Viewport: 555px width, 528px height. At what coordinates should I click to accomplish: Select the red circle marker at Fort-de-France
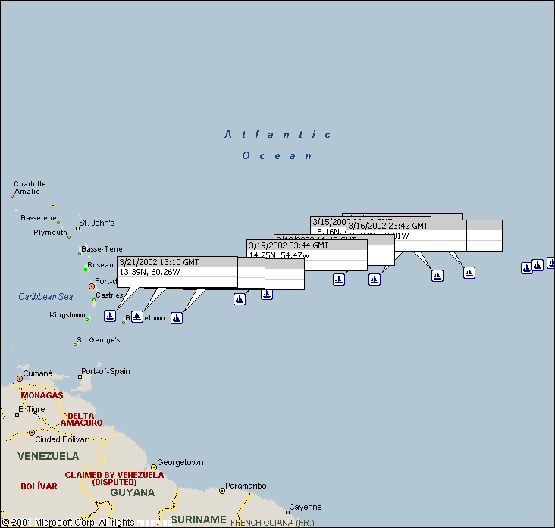[x=92, y=286]
